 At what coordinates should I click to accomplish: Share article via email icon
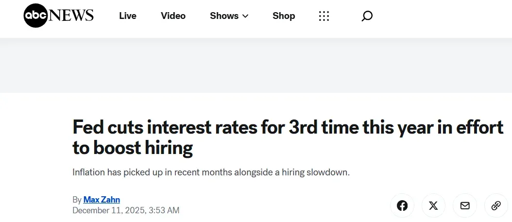click(x=465, y=205)
